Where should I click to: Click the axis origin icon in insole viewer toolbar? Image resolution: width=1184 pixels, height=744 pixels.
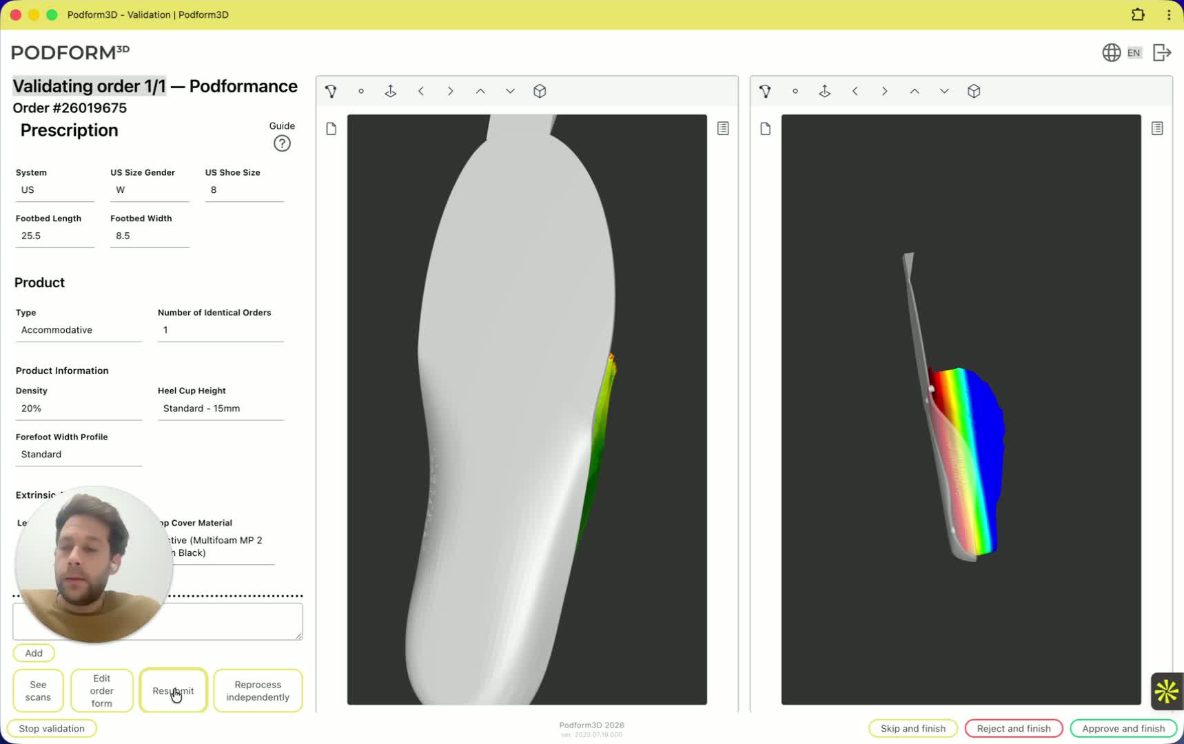pyautogui.click(x=391, y=91)
